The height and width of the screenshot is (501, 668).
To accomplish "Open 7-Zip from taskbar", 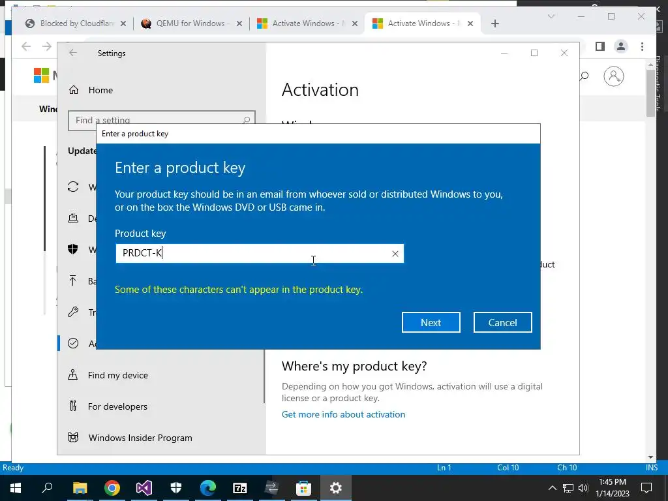I will [x=240, y=488].
